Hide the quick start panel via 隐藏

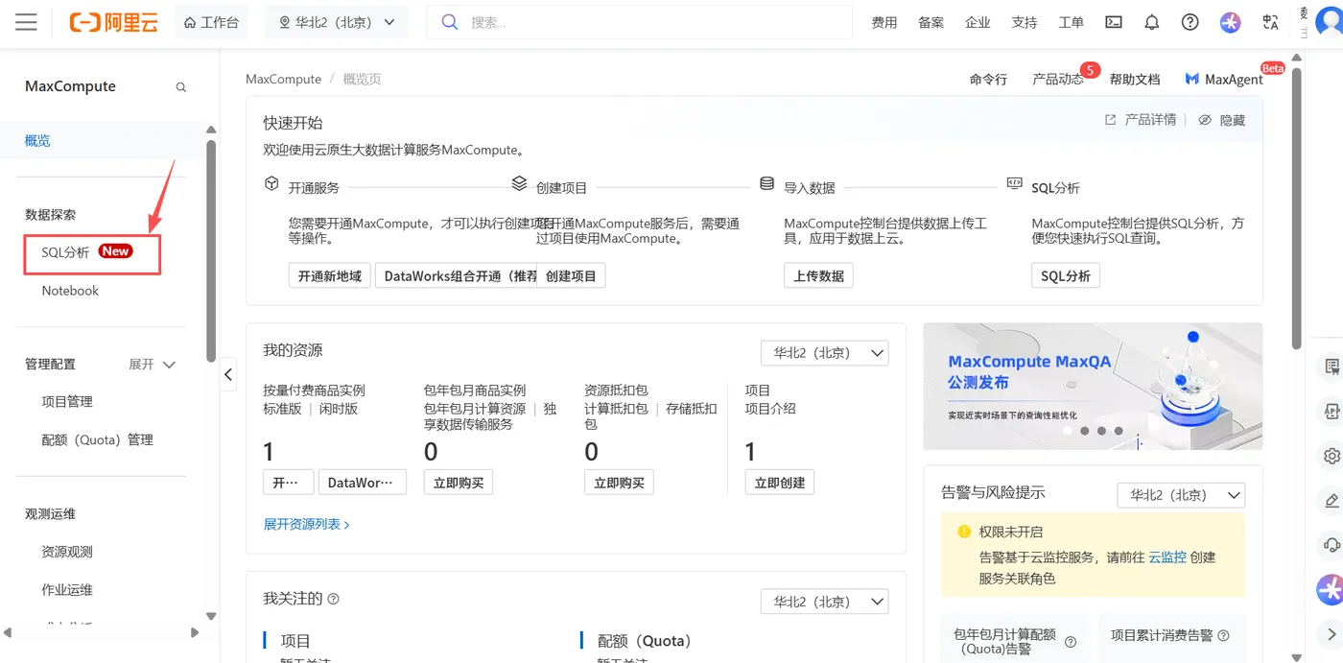point(1221,120)
